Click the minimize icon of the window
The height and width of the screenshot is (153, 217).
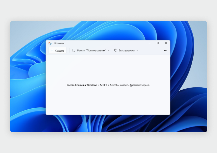click(149, 43)
